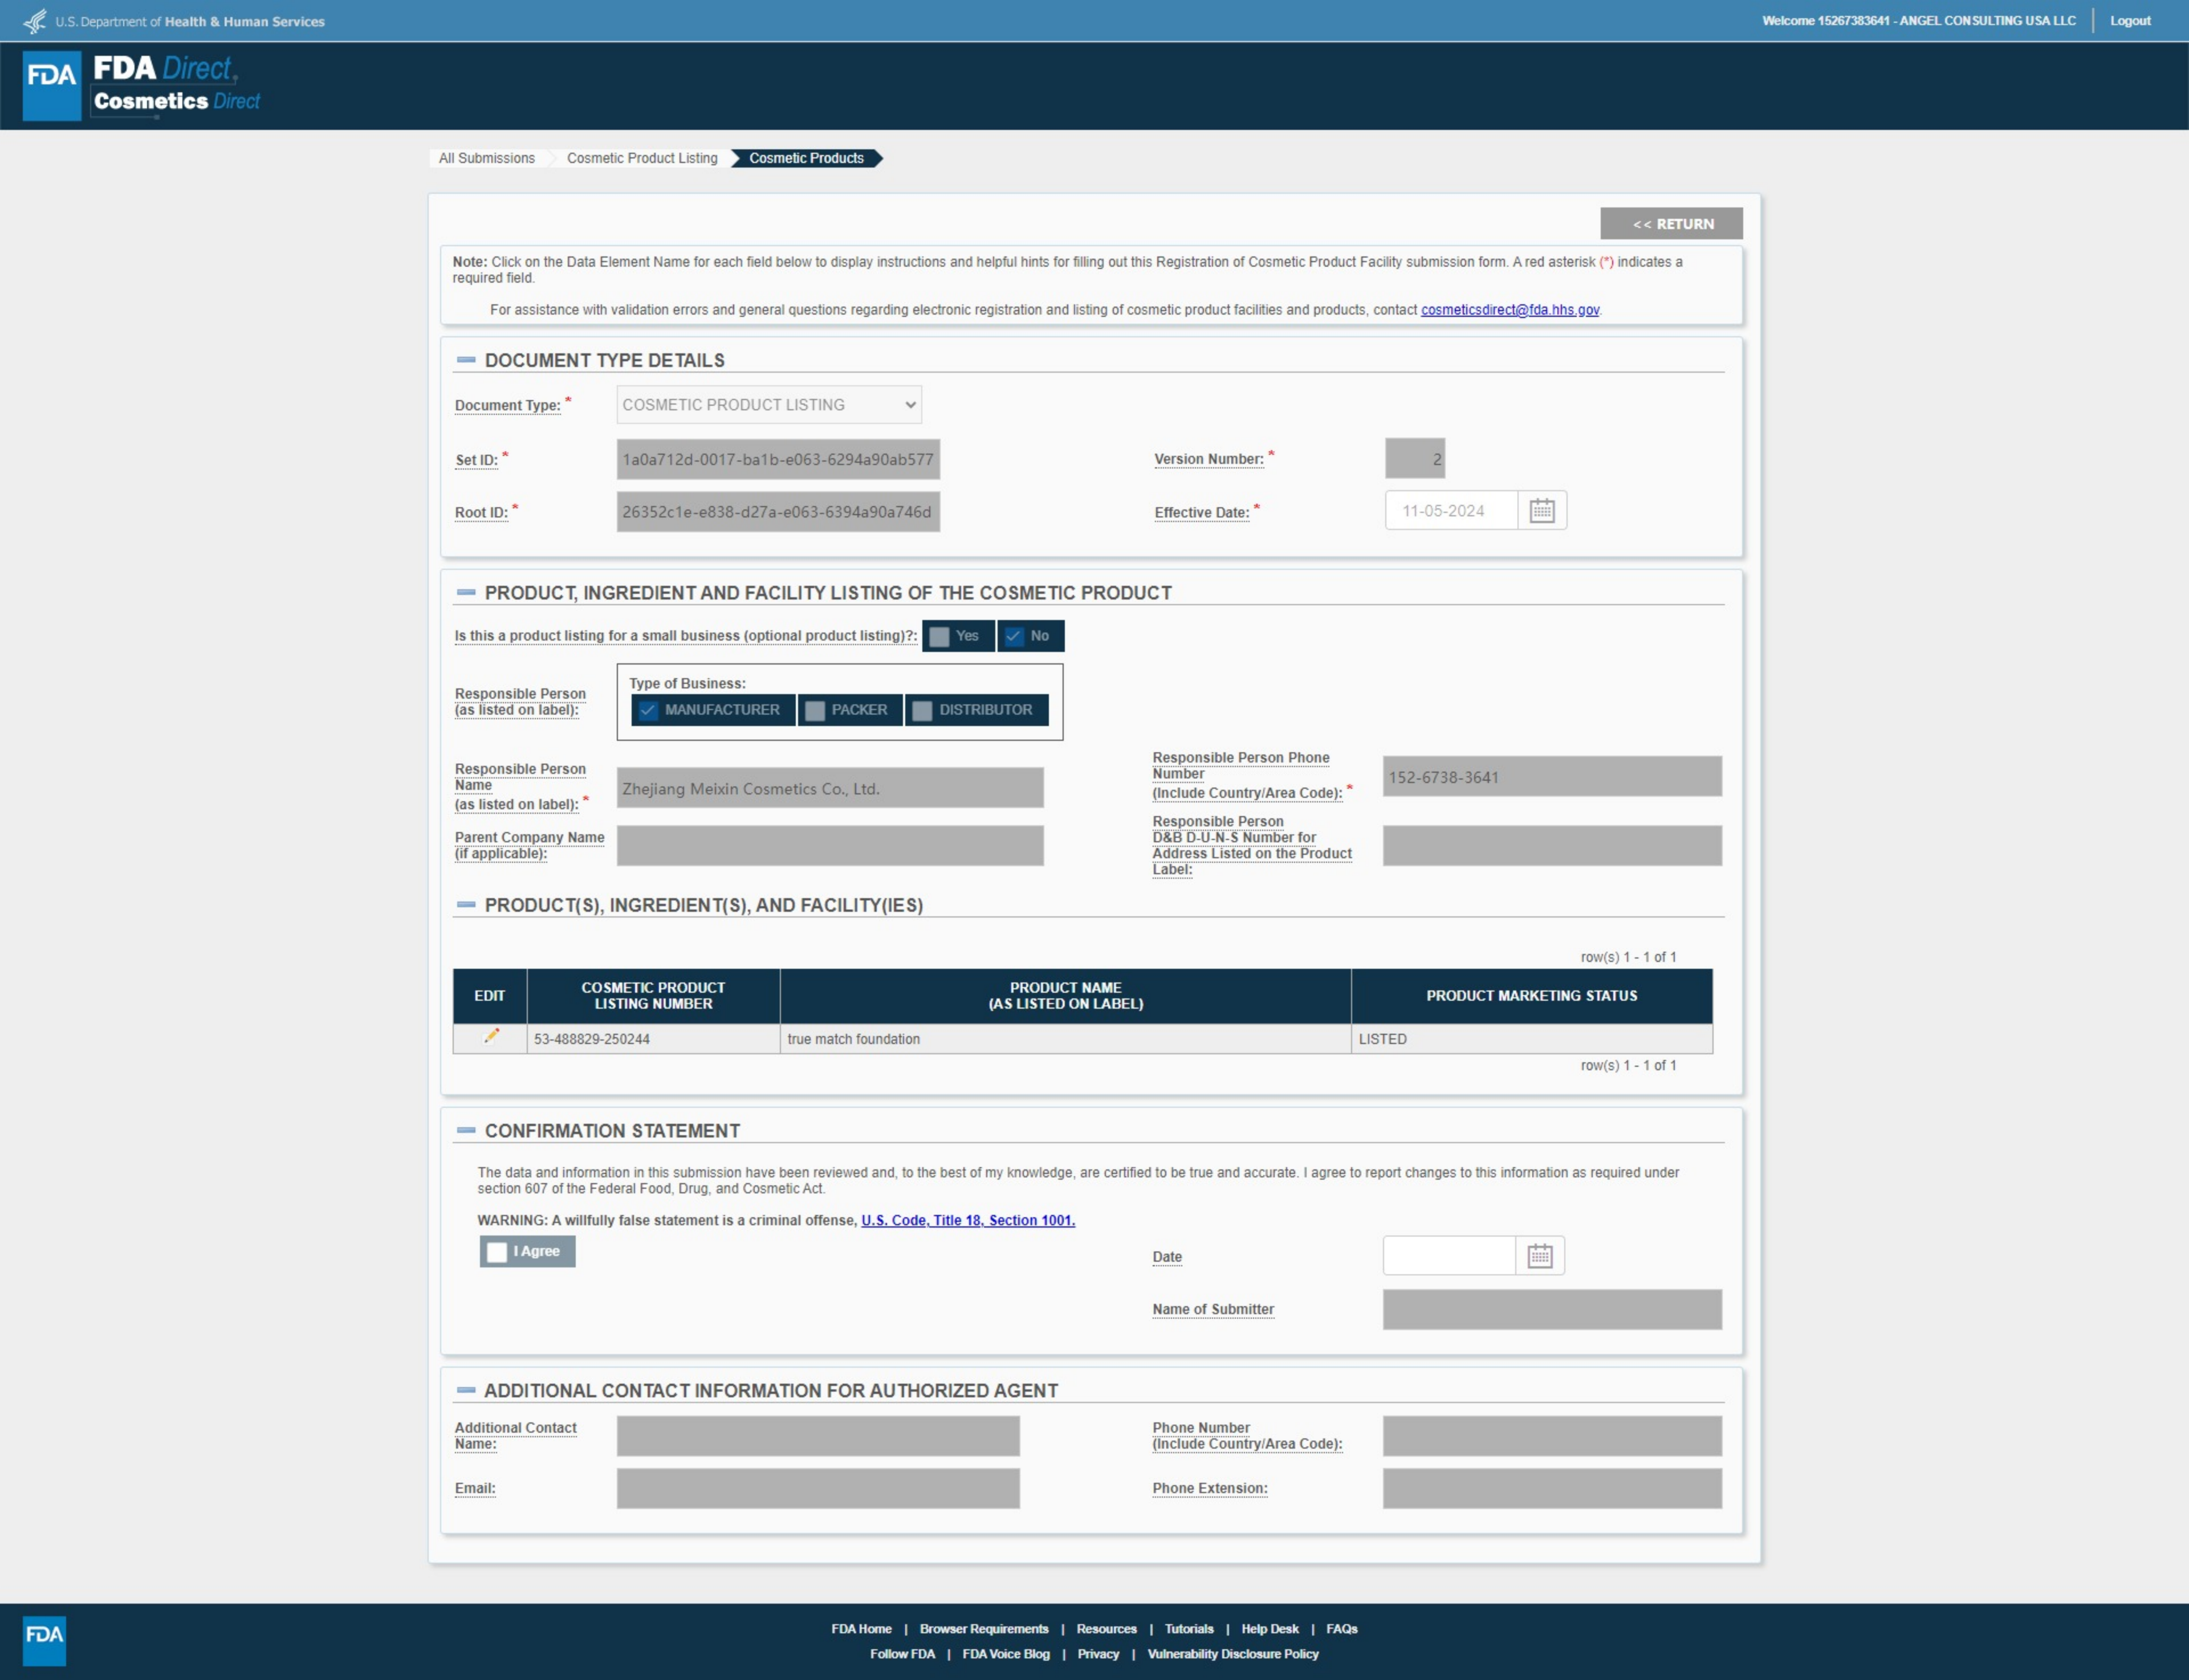2189x1680 pixels.
Task: Go to Cosmetic Product Listing breadcrumb
Action: [641, 158]
